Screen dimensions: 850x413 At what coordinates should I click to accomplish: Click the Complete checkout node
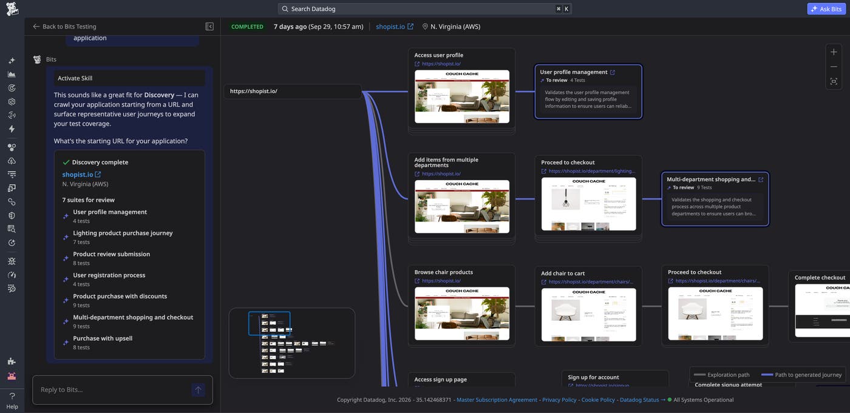click(x=820, y=305)
